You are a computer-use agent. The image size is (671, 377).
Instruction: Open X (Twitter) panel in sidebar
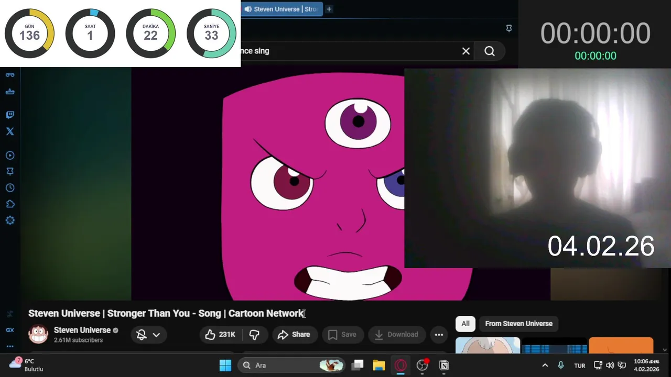coord(10,131)
